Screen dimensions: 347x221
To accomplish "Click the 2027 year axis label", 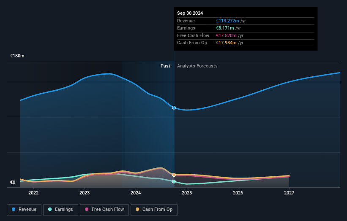I will pyautogui.click(x=289, y=193).
